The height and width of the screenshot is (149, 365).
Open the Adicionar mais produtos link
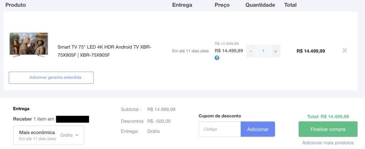pyautogui.click(x=328, y=143)
